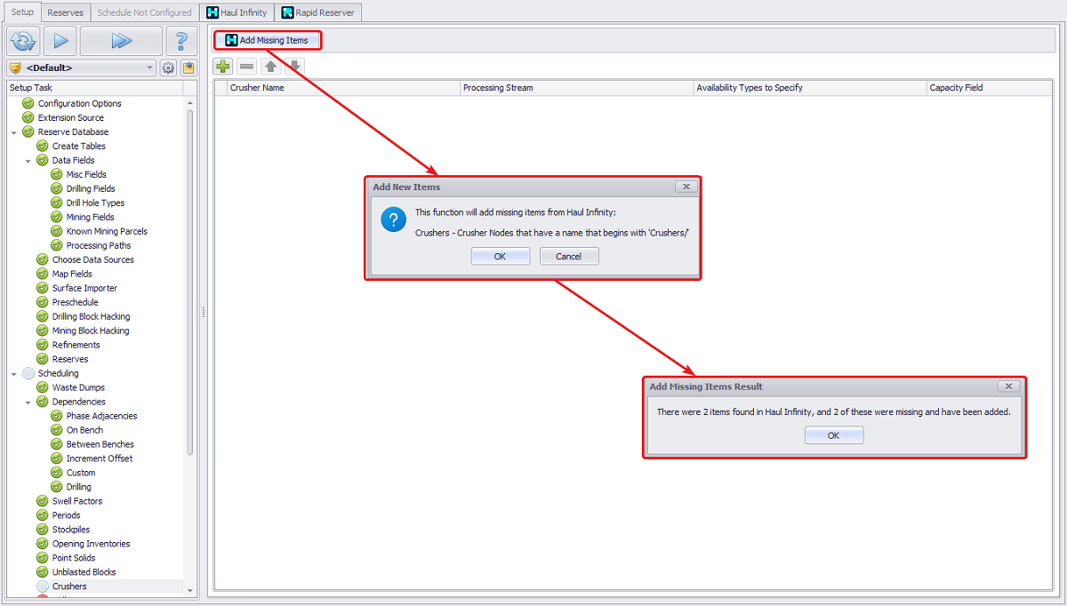This screenshot has width=1067, height=606.
Task: Select Drilling Fields tree item
Action: 91,188
